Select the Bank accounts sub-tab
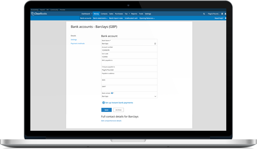 (x=86, y=18)
